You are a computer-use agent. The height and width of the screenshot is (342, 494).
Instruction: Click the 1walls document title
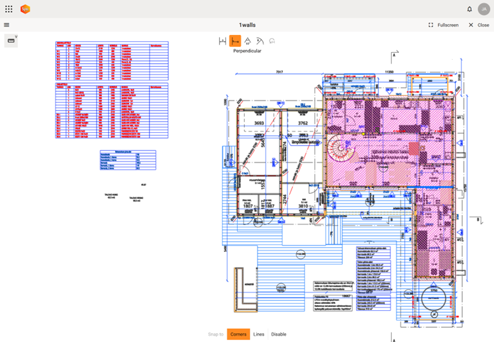pyautogui.click(x=247, y=25)
